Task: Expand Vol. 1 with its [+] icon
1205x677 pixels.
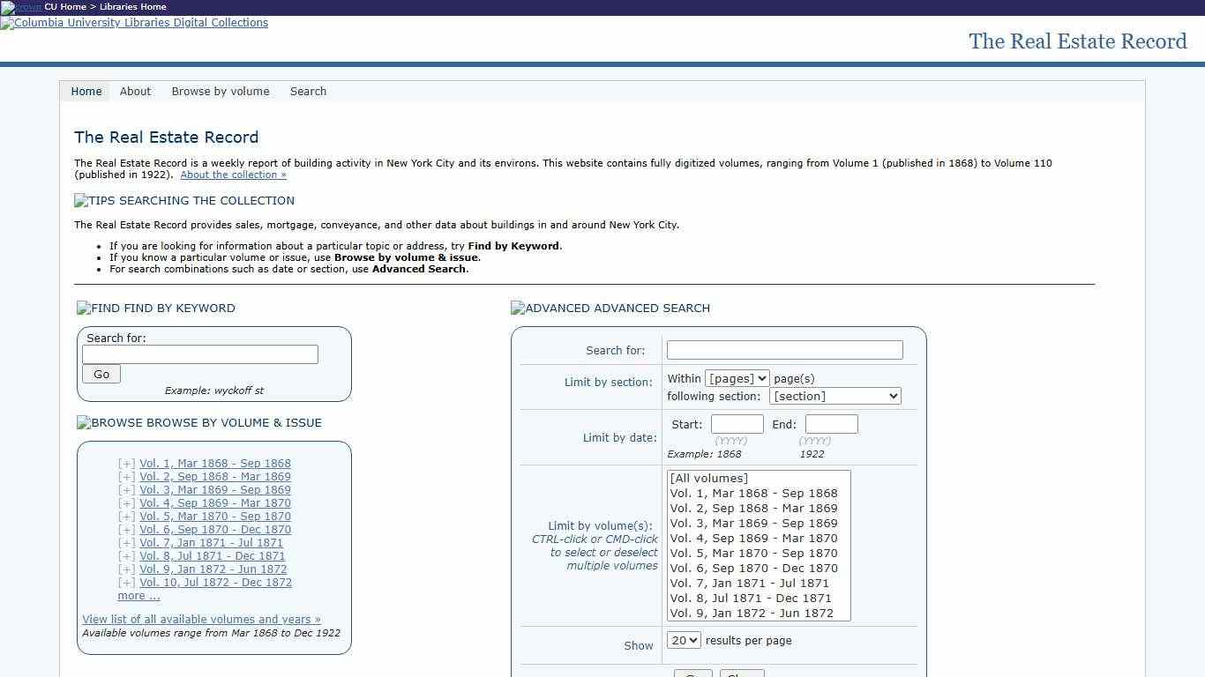Action: pos(127,464)
